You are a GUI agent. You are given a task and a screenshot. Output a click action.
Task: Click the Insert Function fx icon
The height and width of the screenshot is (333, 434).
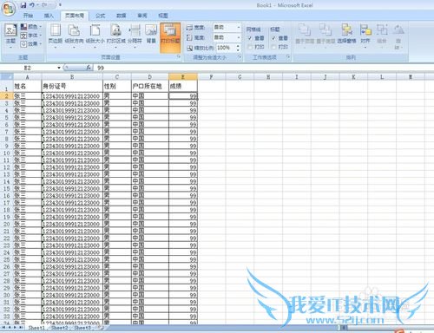pos(89,68)
